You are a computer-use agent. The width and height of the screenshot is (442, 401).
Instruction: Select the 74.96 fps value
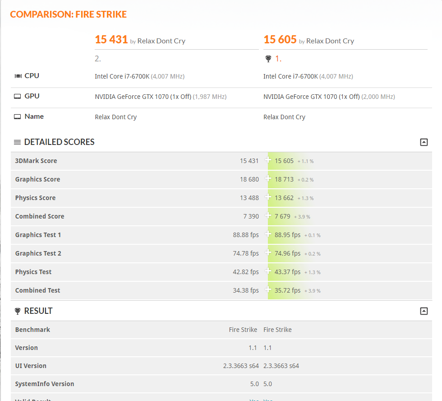pyautogui.click(x=288, y=253)
